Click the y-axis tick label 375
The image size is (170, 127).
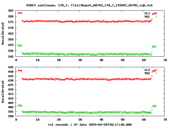click(x=11, y=22)
